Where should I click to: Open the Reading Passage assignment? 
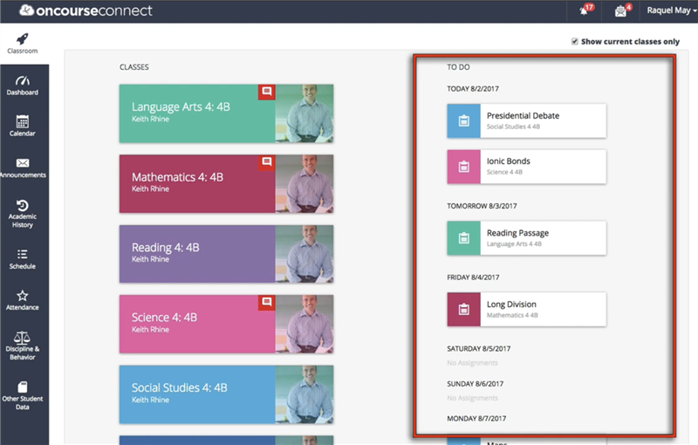pos(527,238)
